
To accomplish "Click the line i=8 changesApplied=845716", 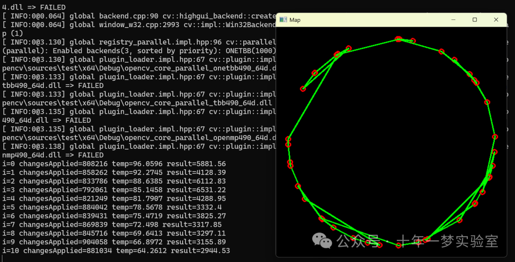I will (114, 233).
